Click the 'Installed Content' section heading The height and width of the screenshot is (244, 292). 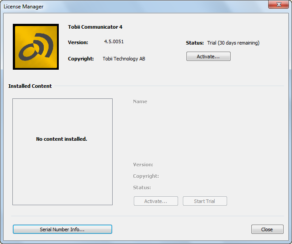pyautogui.click(x=30, y=86)
